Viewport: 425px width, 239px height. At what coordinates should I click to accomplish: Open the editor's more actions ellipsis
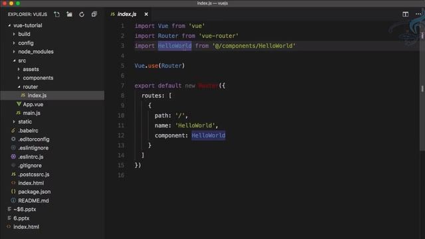coord(418,14)
